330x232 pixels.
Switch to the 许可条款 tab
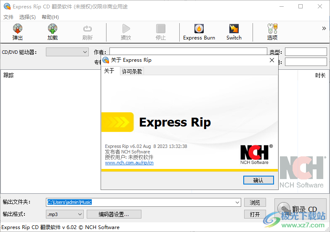point(132,71)
